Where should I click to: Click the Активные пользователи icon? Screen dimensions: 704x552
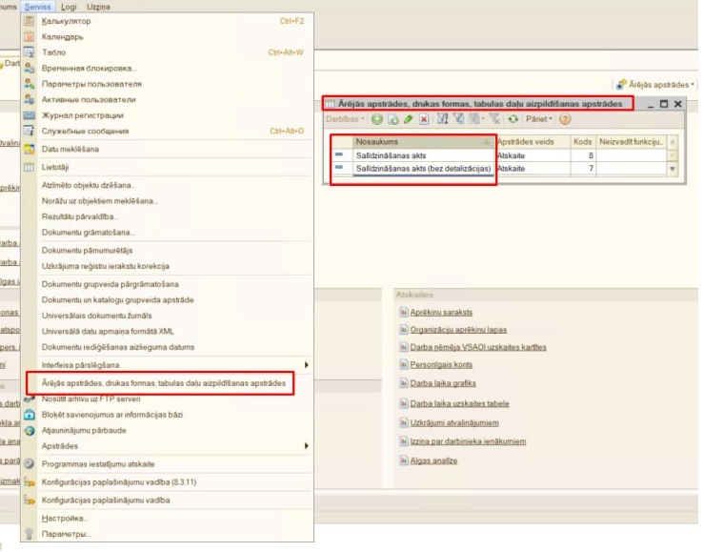(29, 100)
